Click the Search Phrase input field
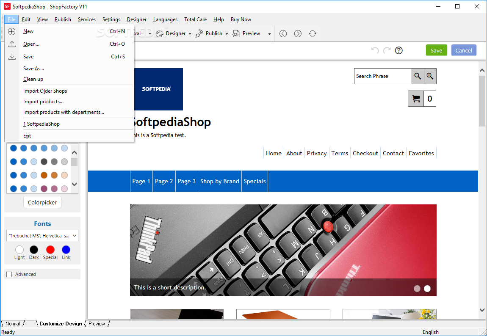Viewport: 487px width, 336px height. (383, 76)
